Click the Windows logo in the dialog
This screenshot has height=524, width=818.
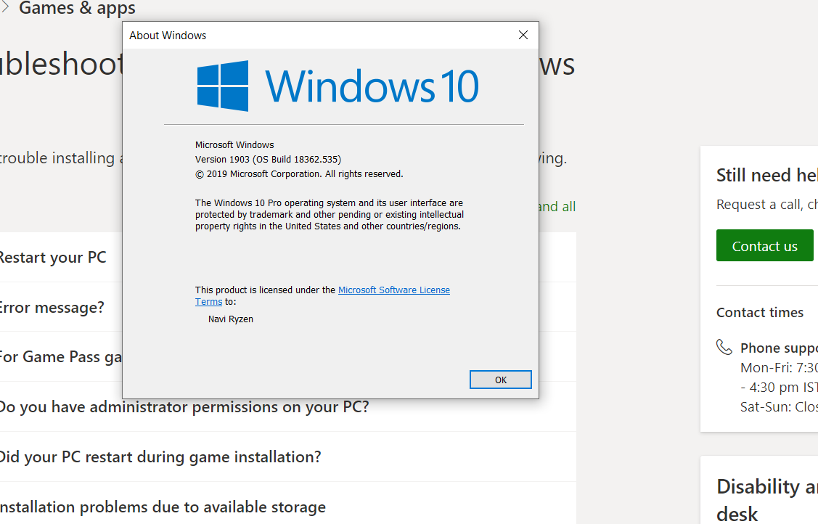[223, 86]
